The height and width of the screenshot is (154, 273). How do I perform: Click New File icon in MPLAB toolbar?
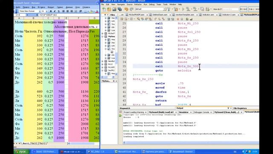pyautogui.click(x=104, y=9)
